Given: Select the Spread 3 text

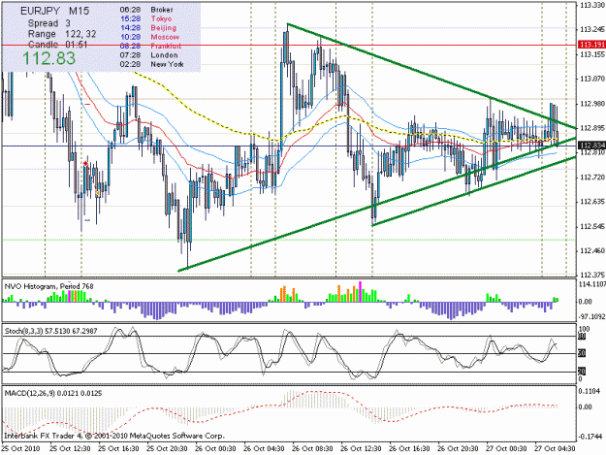Looking at the screenshot, I should [49, 23].
